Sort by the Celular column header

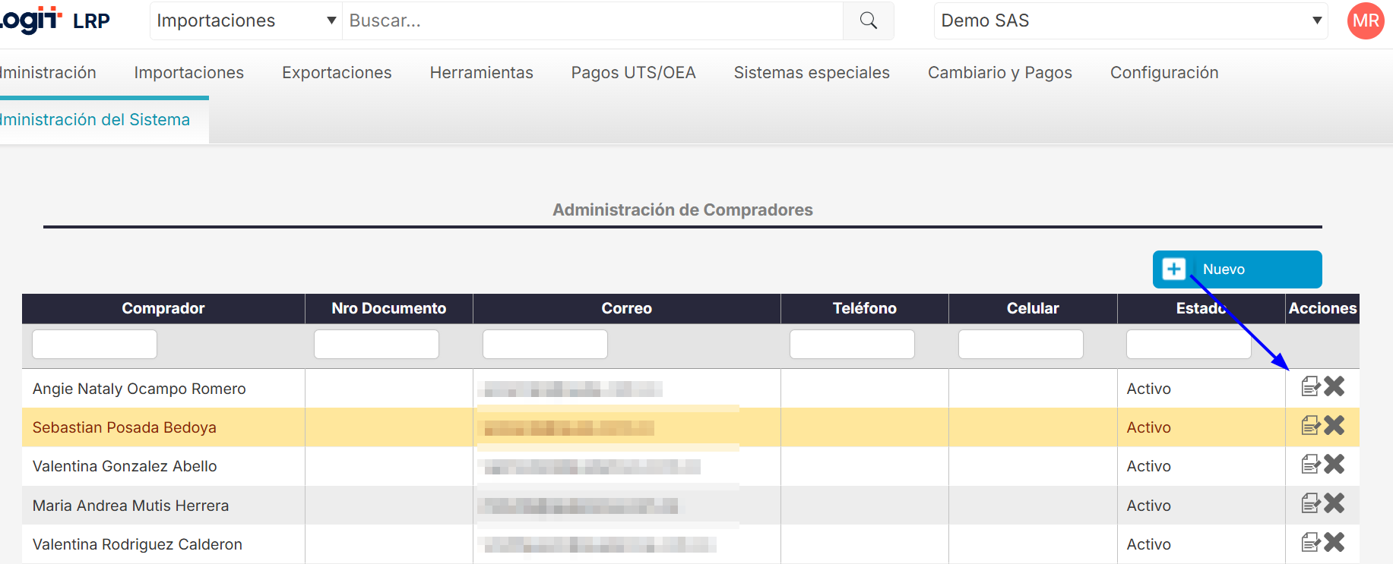pyautogui.click(x=1033, y=308)
